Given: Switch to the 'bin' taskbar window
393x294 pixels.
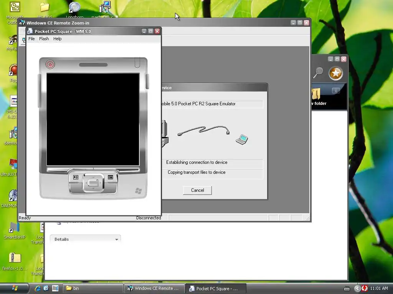Looking at the screenshot, I should pos(92,288).
